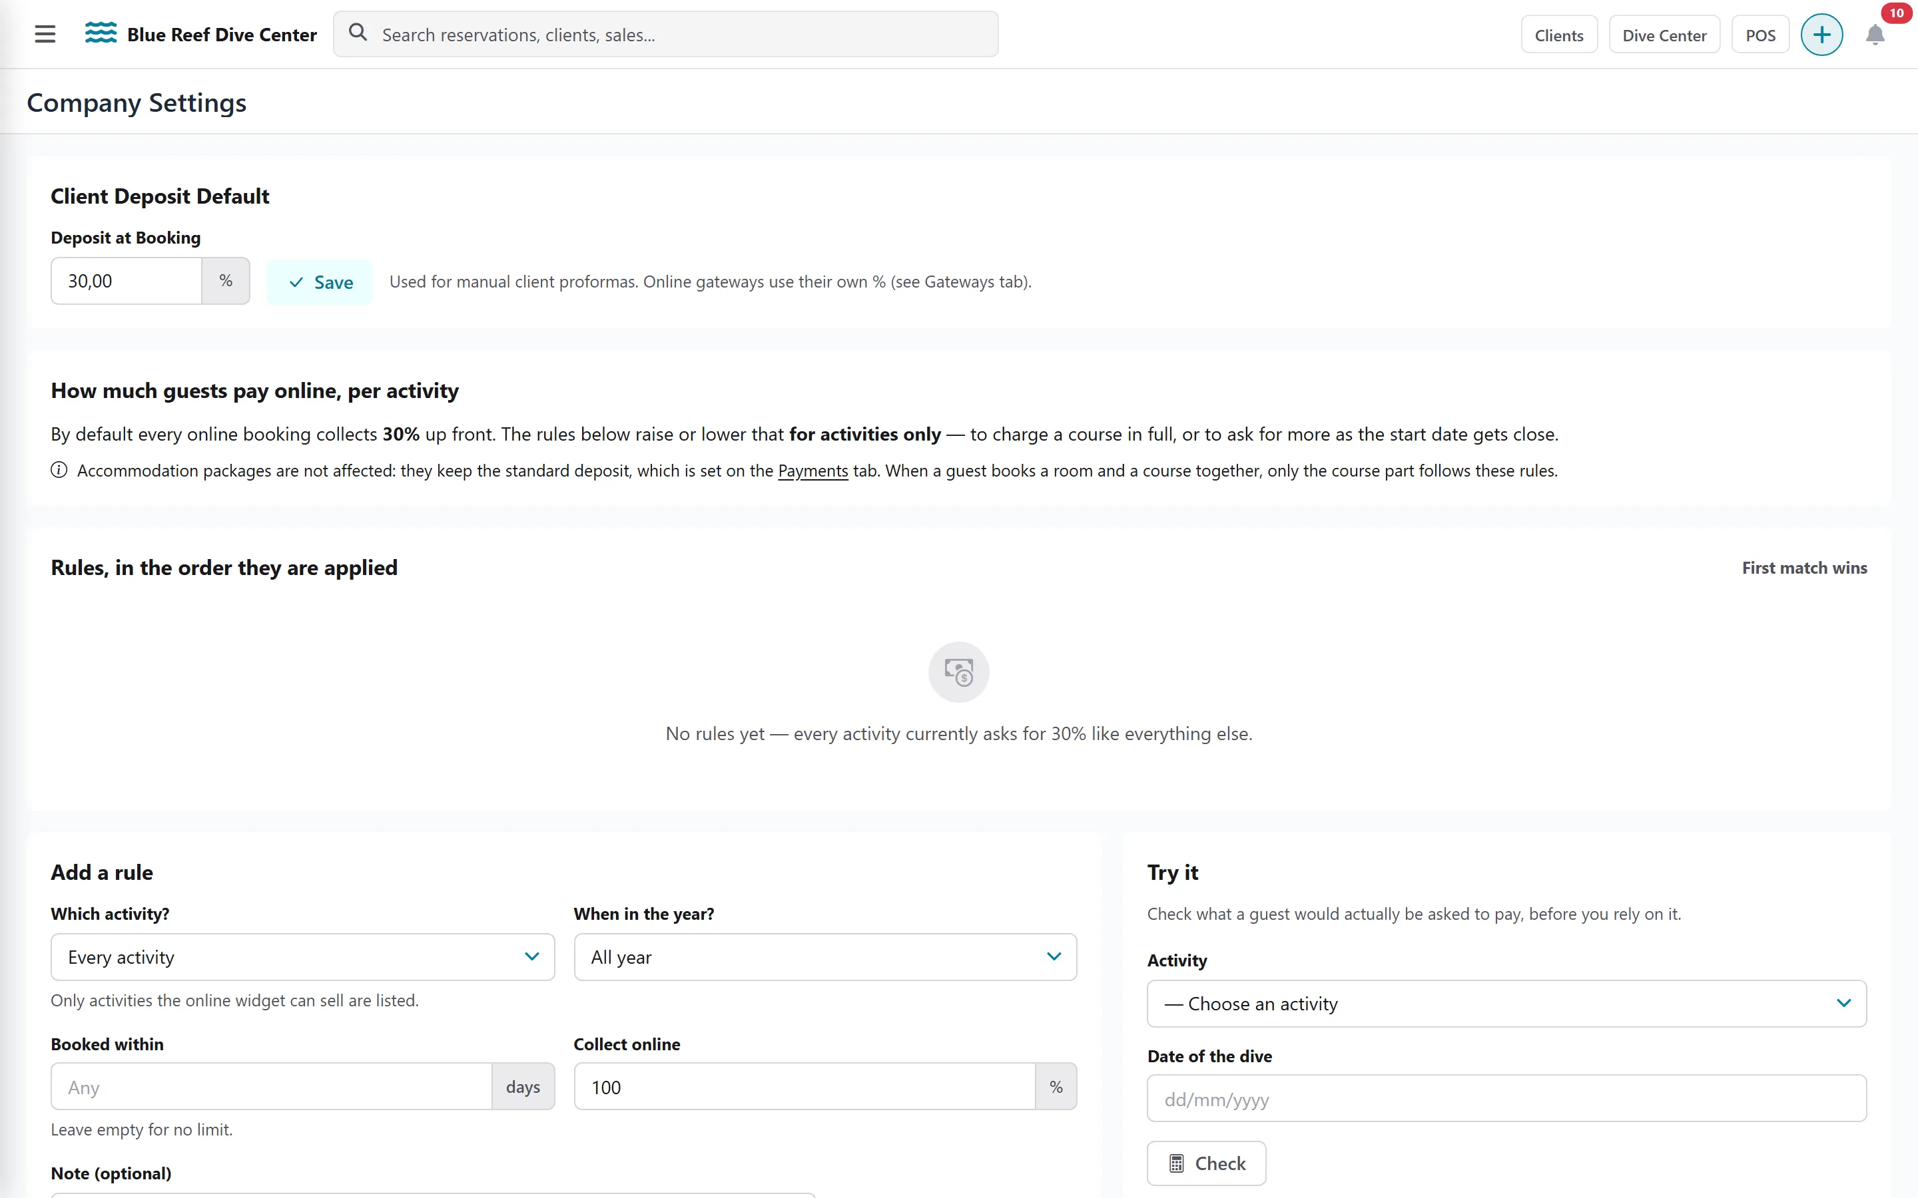Click the info icon beside Accommodation note

pos(59,470)
